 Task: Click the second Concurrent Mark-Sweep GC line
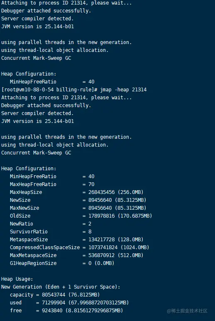[x=36, y=153]
